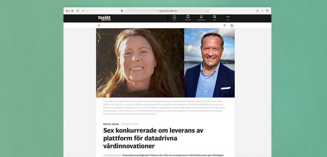This screenshot has height=157, width=327.
Task: Share the article via share icon
Action: coord(232,26)
